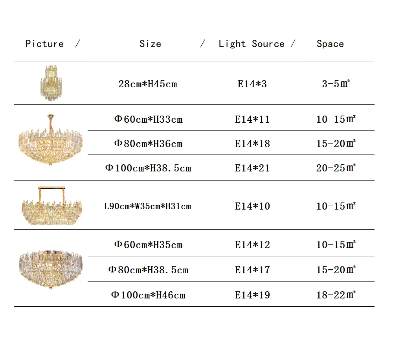Choose the Φ100cm*H38.5cm size entry
Screen dimensions: 393x346
(x=148, y=168)
